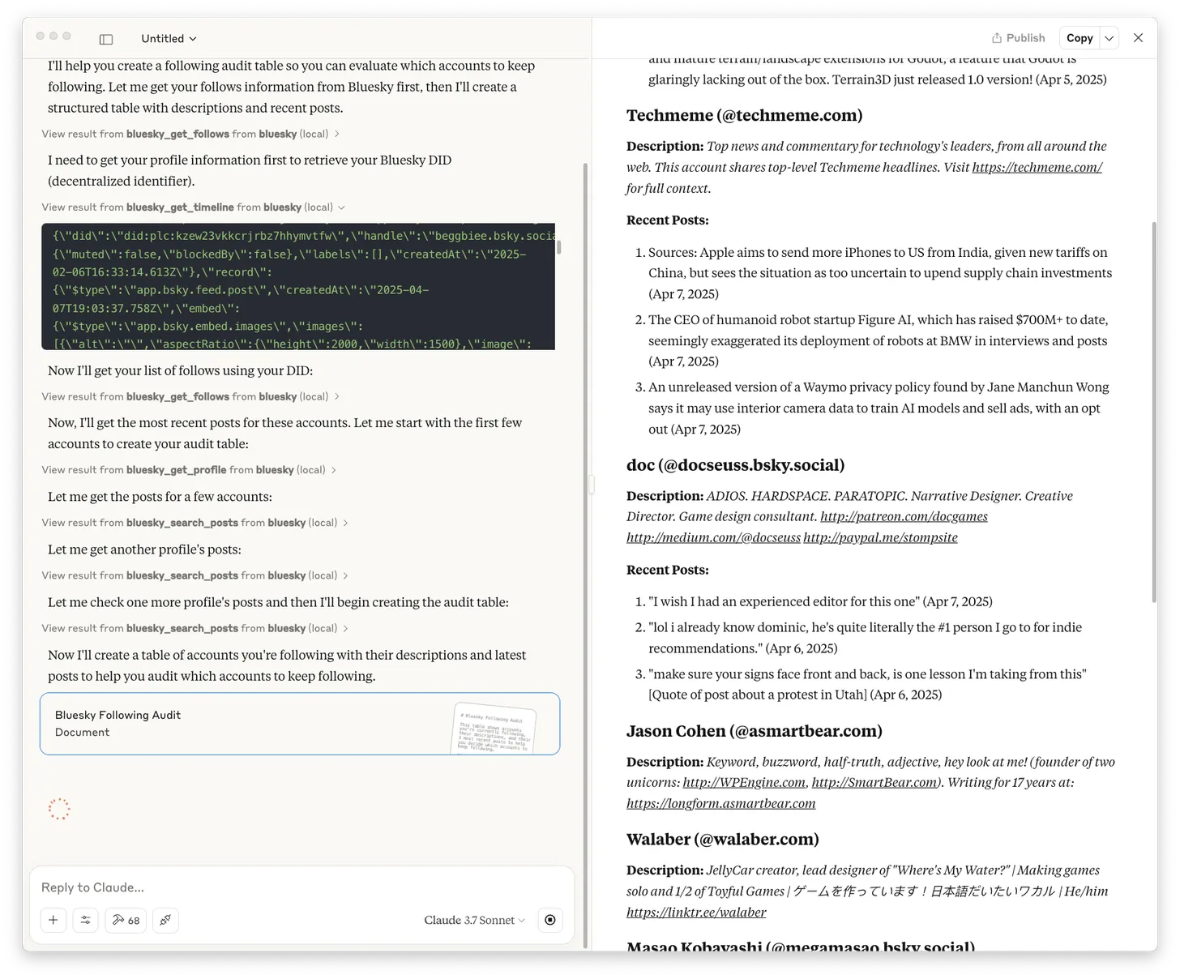The height and width of the screenshot is (979, 1180).
Task: Close the artifact panel
Action: tap(1138, 38)
